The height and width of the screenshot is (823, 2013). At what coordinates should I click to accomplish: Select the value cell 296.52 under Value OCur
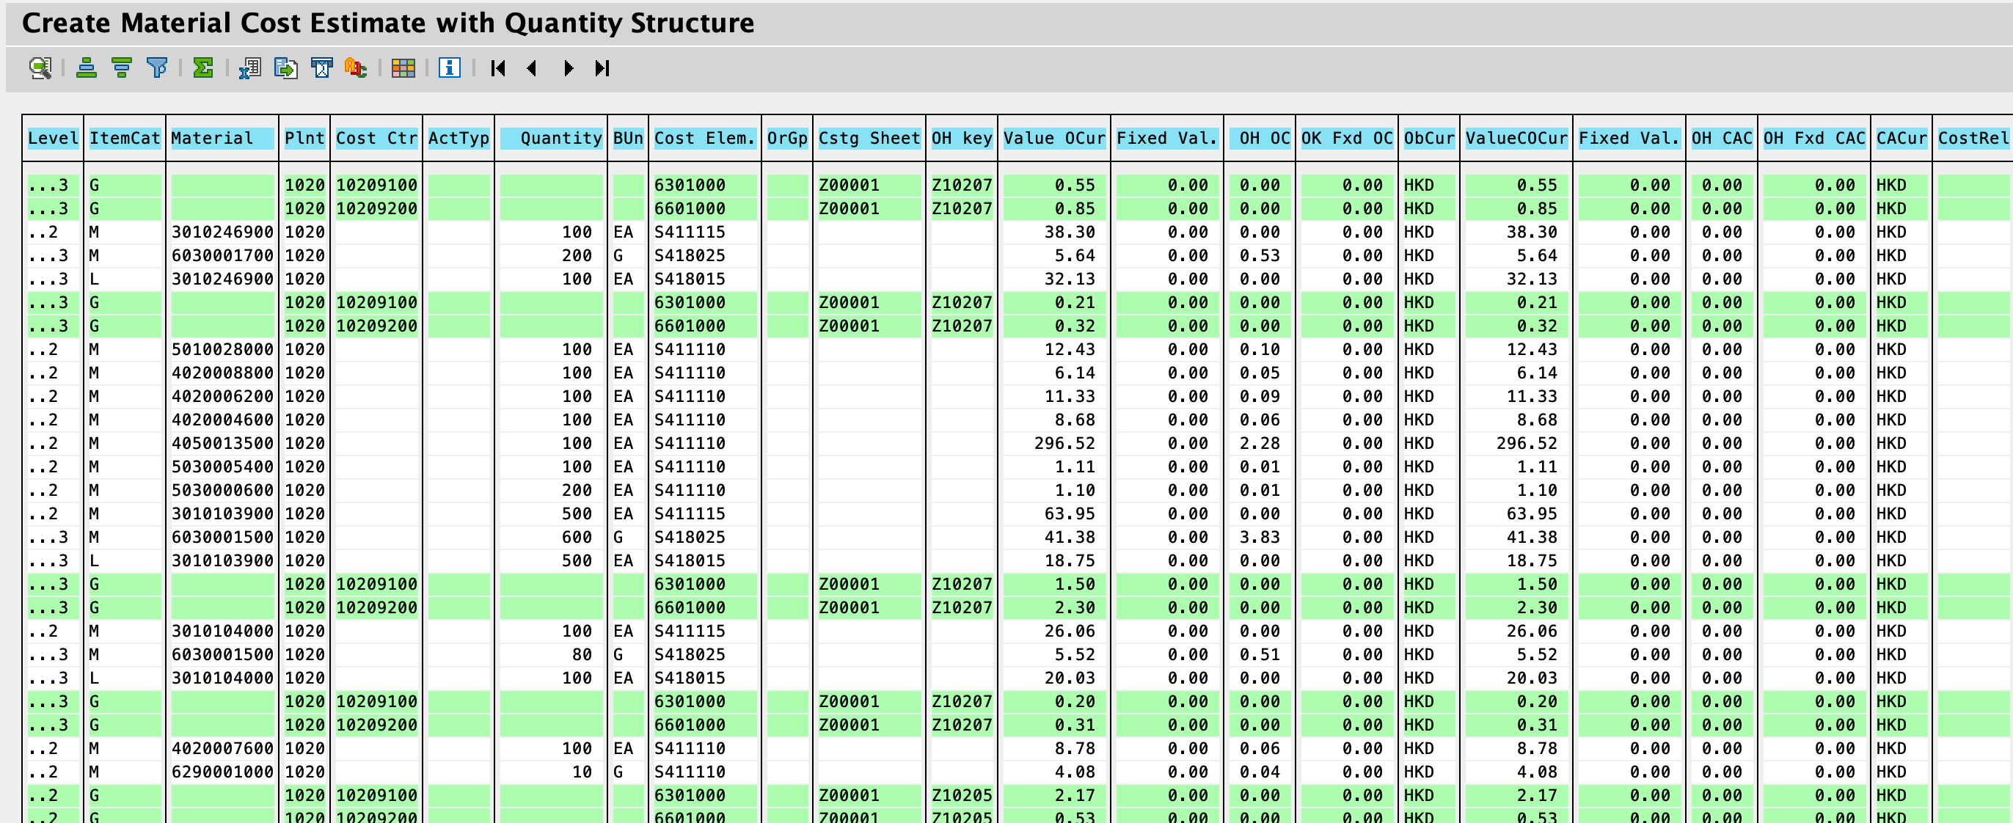(x=1064, y=443)
